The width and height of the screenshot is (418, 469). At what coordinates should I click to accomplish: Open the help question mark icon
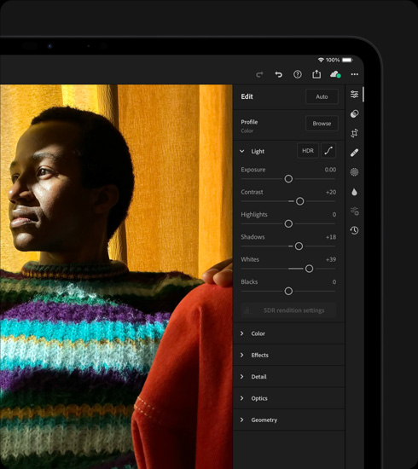[298, 74]
